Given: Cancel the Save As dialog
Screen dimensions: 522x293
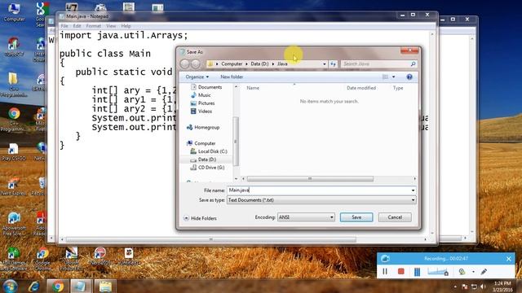Looking at the screenshot, I should coord(395,217).
